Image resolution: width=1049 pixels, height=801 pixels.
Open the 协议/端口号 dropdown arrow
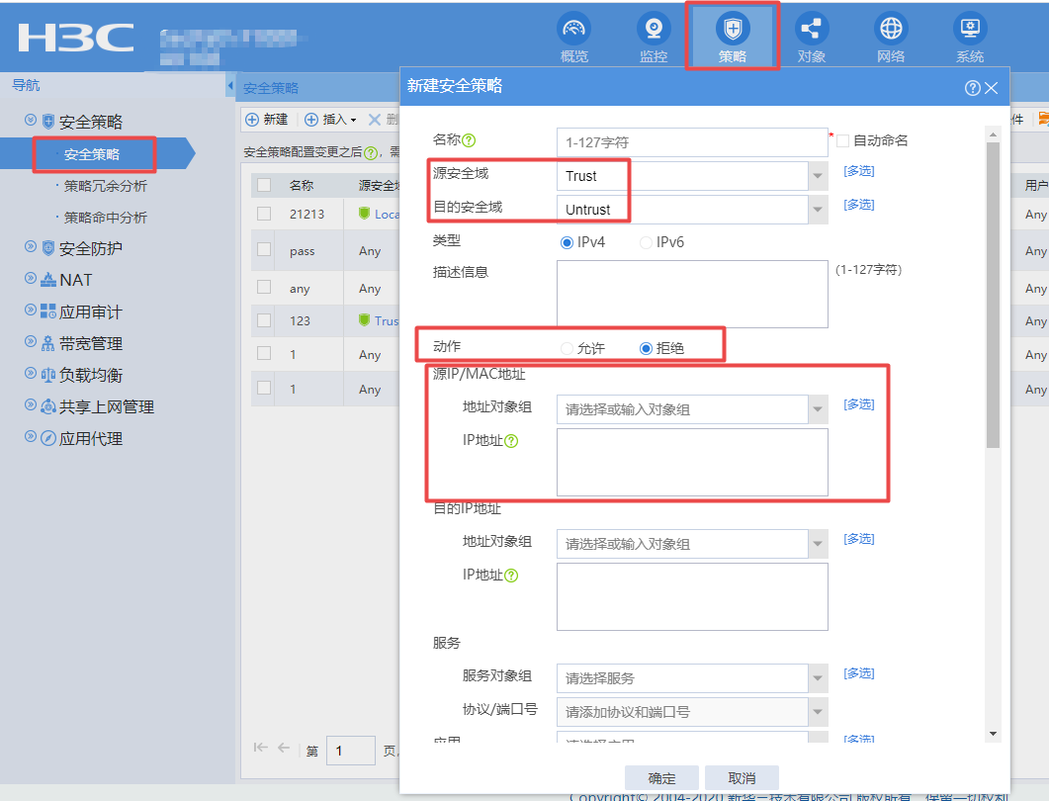tap(818, 712)
